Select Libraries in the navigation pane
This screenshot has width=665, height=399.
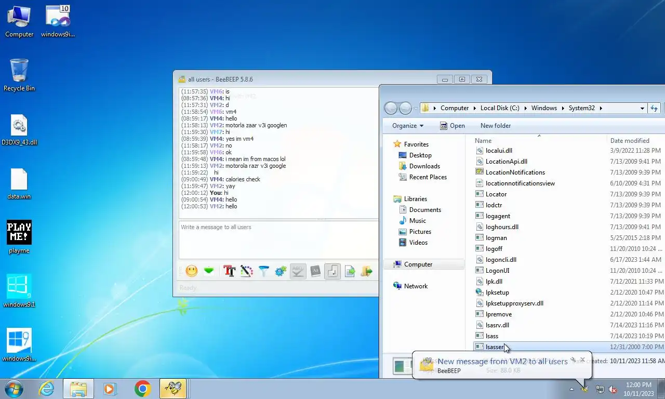(415, 199)
